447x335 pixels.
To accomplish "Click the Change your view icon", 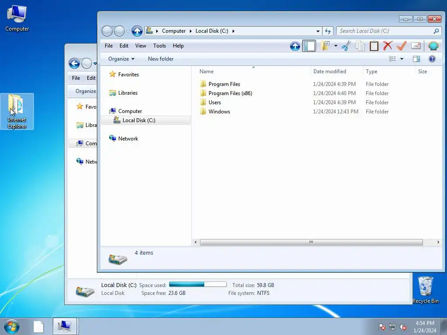I will [x=392, y=59].
